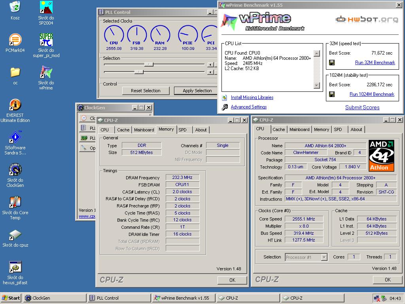Open Install Missing Libraries link
Screen dimensions: 405x304
point(252,97)
